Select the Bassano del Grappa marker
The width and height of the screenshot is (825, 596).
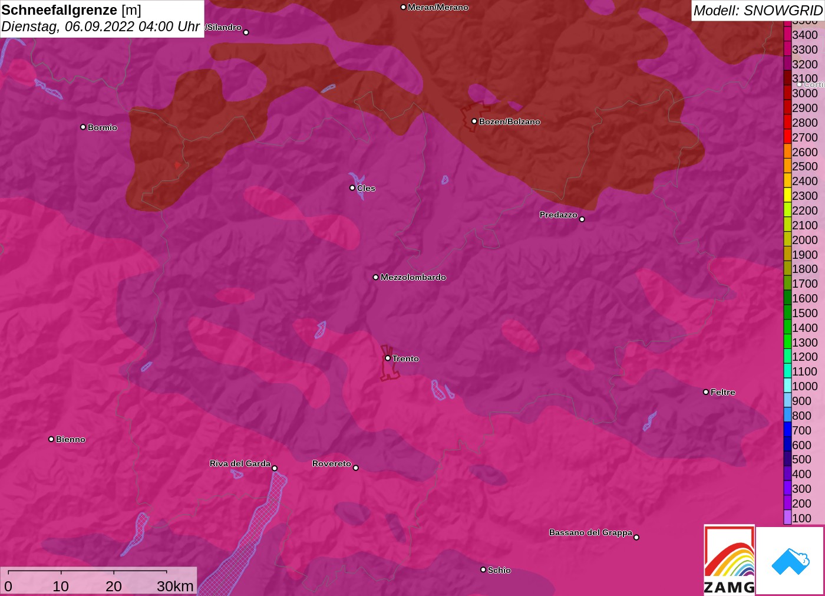pos(636,537)
